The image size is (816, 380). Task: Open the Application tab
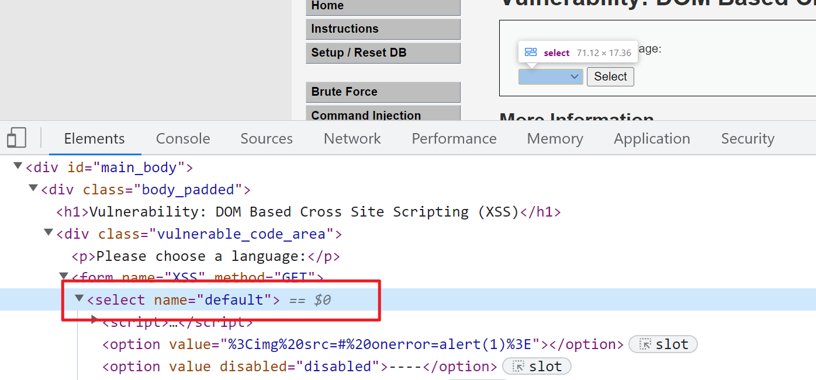(652, 138)
